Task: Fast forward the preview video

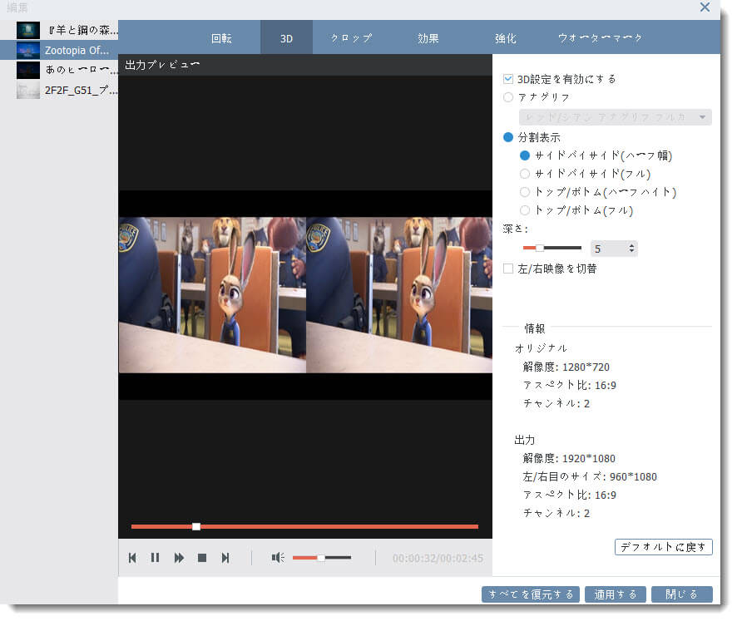Action: click(x=179, y=558)
